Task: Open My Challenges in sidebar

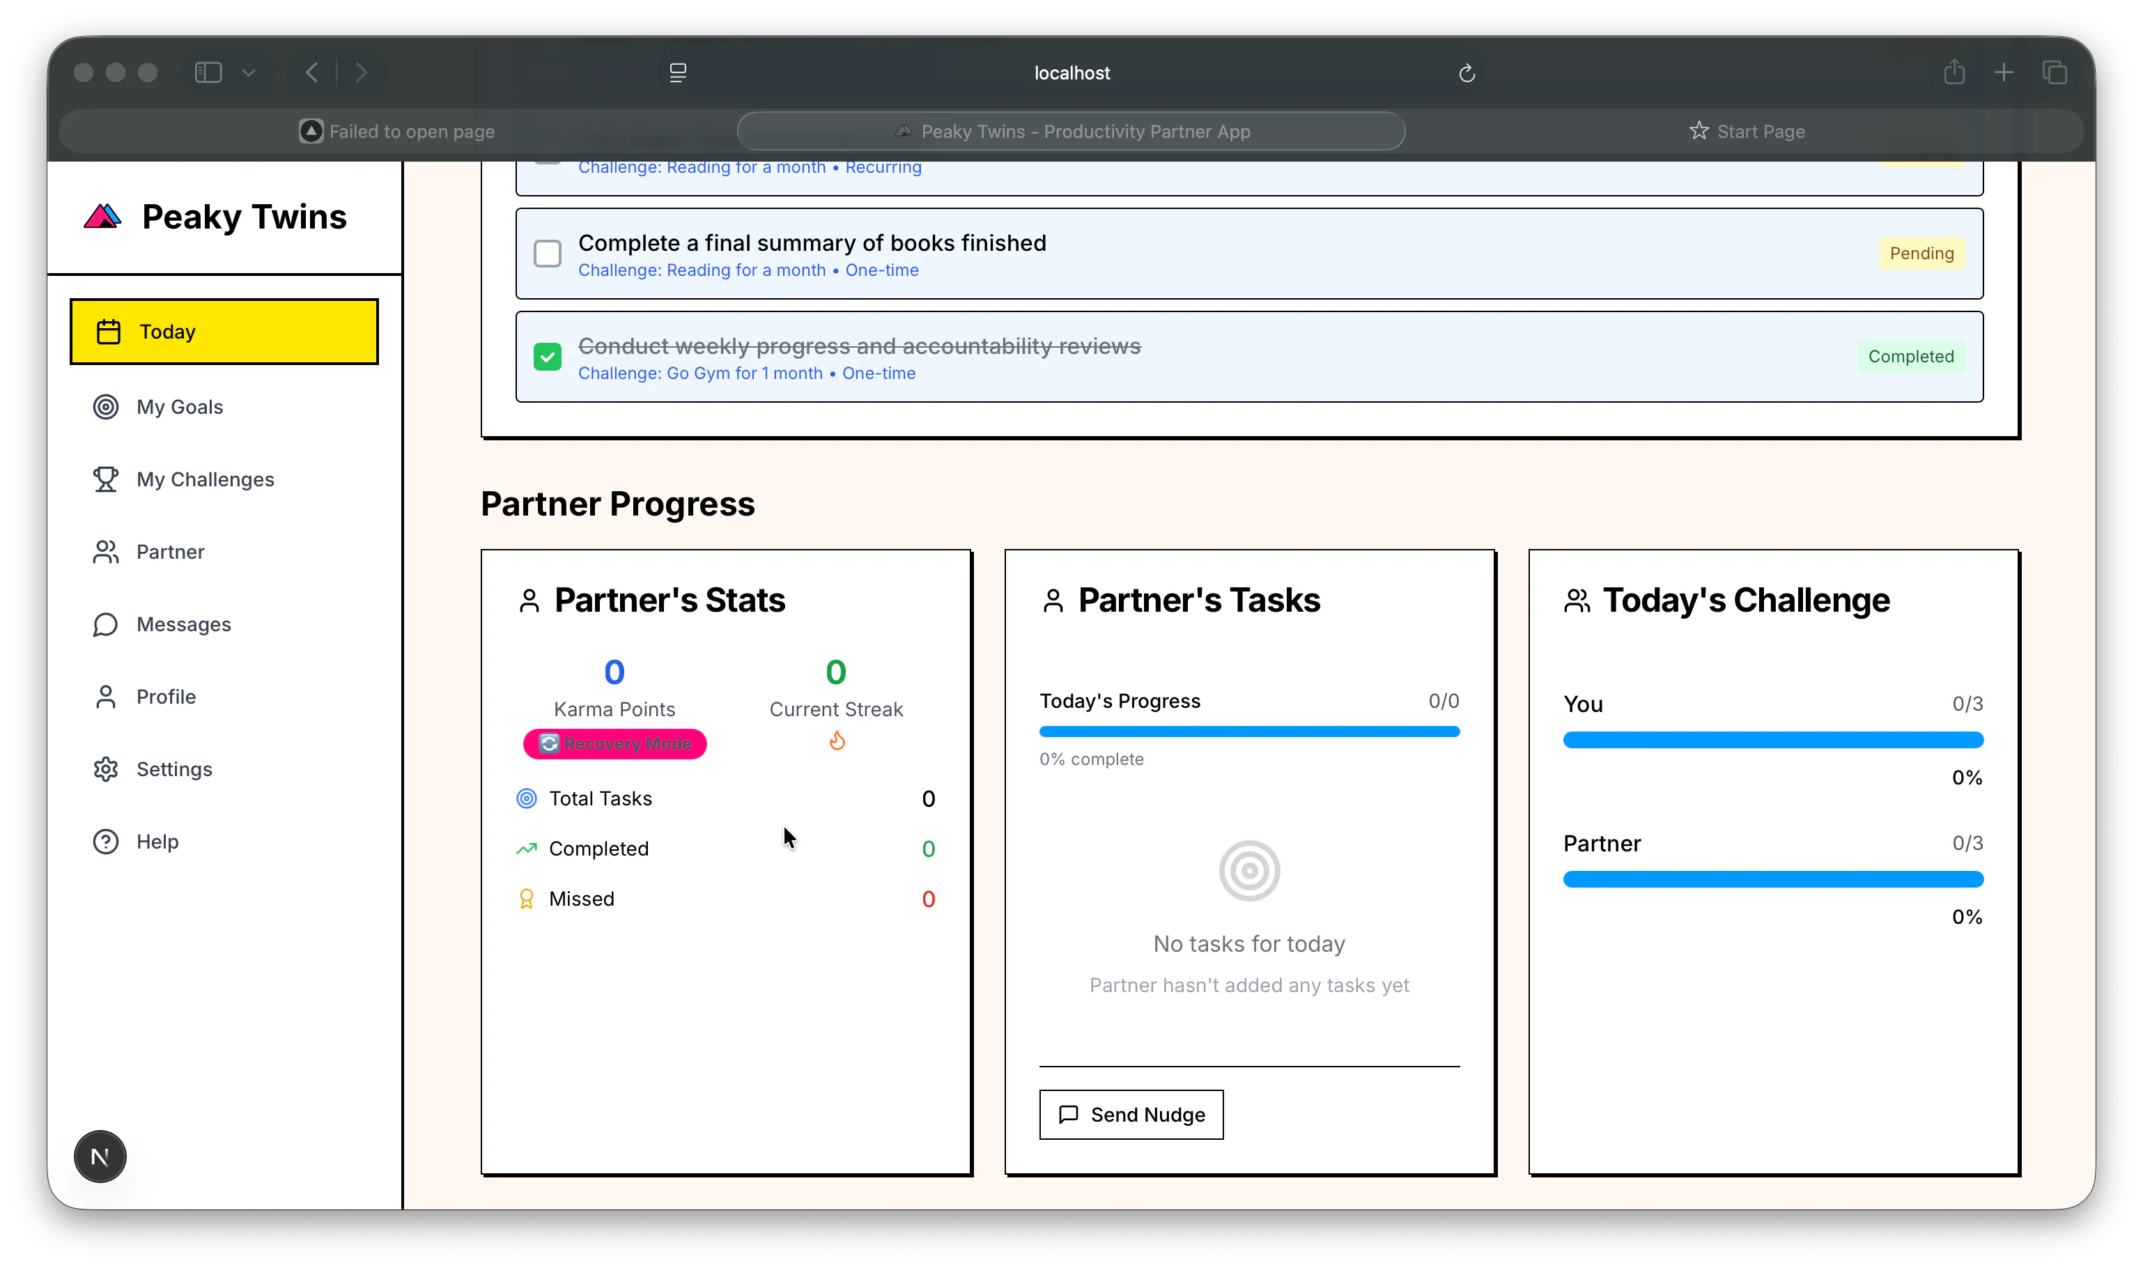Action: (x=224, y=479)
